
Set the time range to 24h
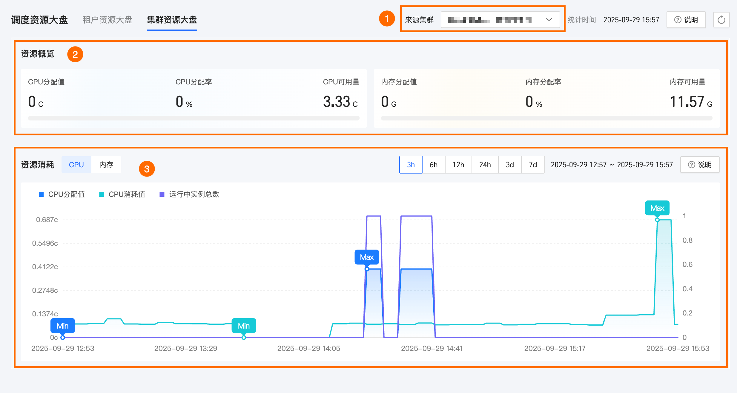485,165
